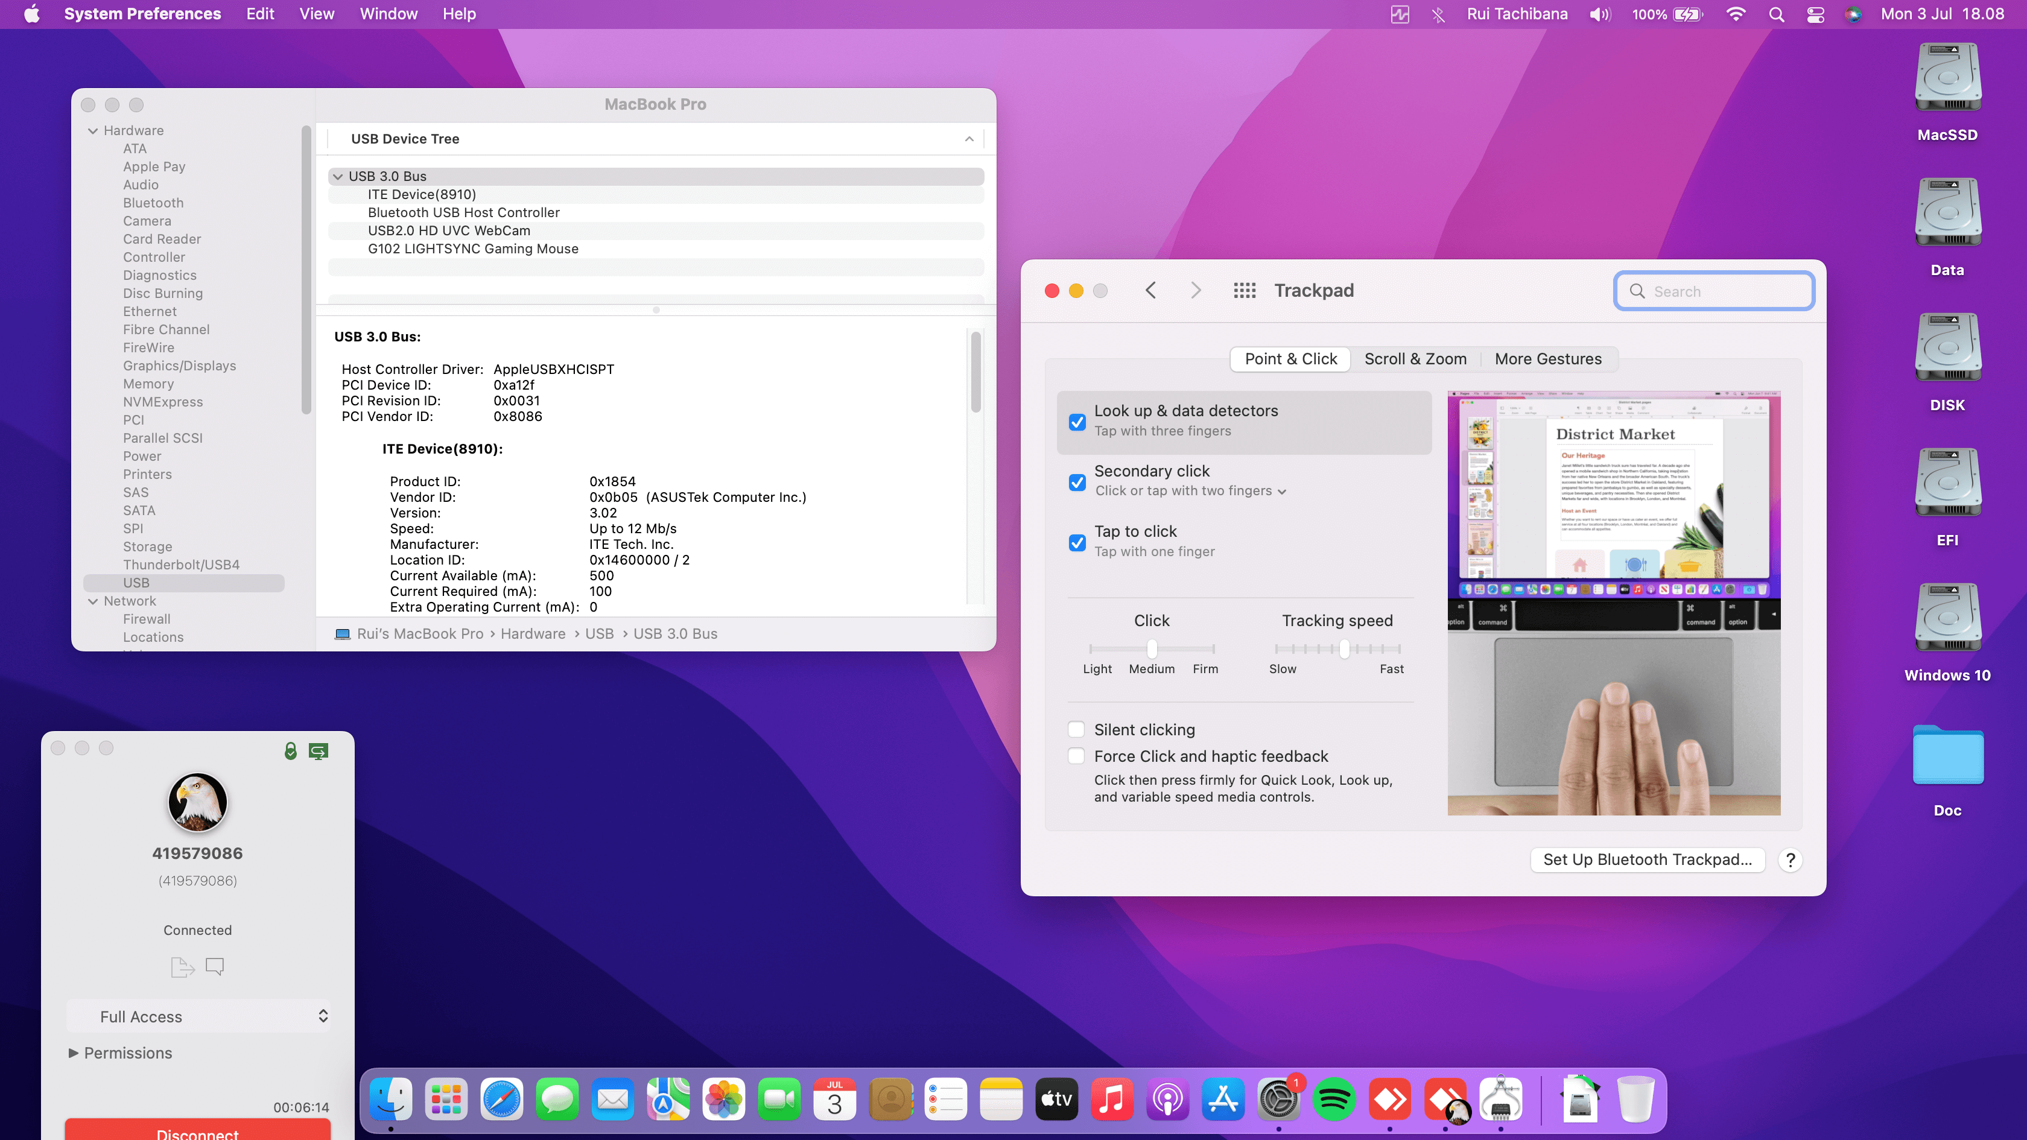Toggle the Secondary click checkbox
The height and width of the screenshot is (1140, 2027).
point(1077,483)
